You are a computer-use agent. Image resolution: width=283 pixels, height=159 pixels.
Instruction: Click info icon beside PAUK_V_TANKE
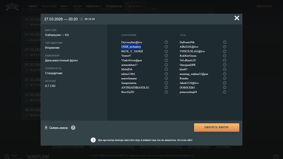166,51
